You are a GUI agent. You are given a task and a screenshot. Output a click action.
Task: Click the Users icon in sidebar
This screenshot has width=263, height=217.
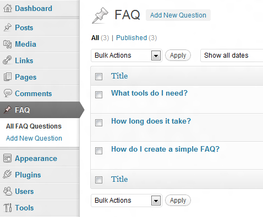pyautogui.click(x=8, y=191)
